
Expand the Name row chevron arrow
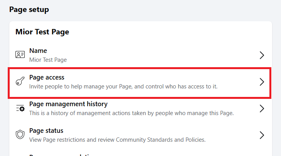coord(262,55)
